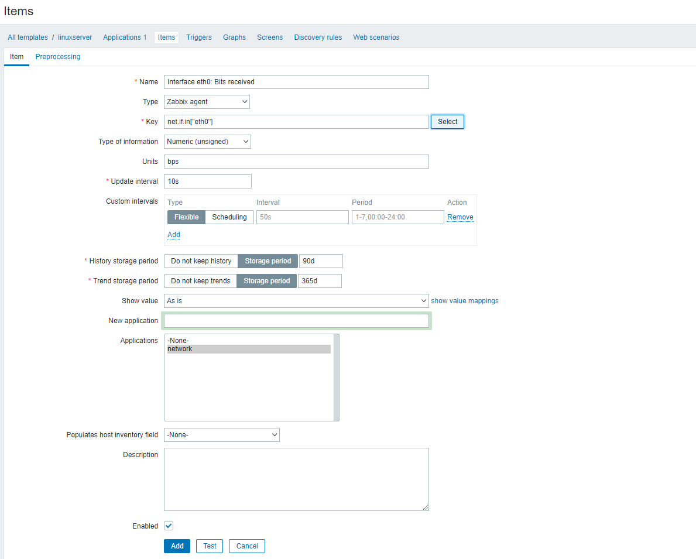This screenshot has width=696, height=559.
Task: Switch to the Preprocessing tab
Action: tap(58, 57)
